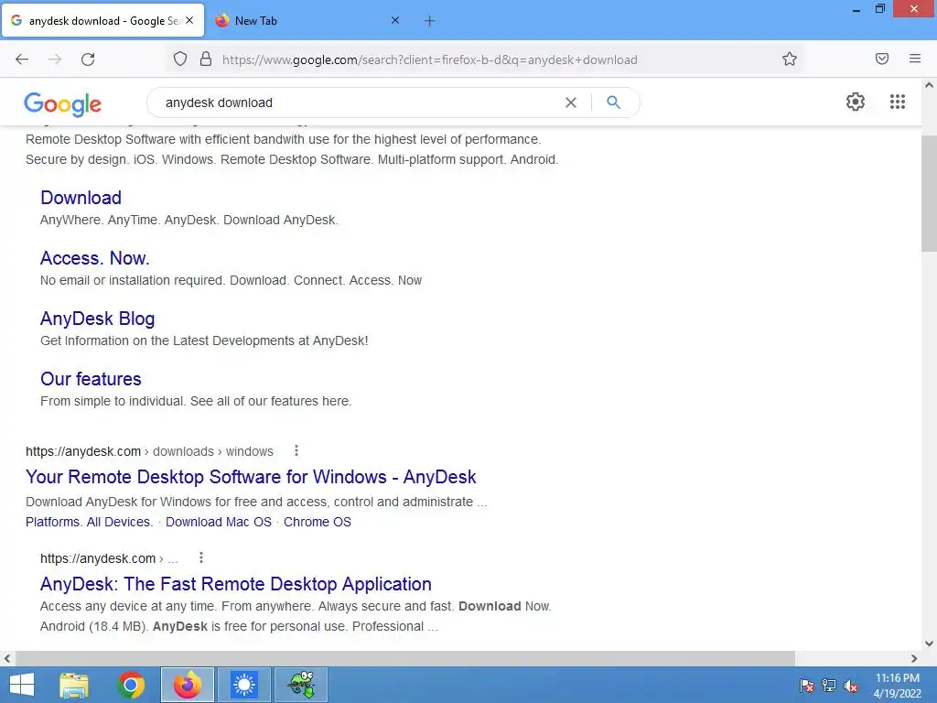
Task: Launch File Explorer from the taskbar
Action: 74,685
